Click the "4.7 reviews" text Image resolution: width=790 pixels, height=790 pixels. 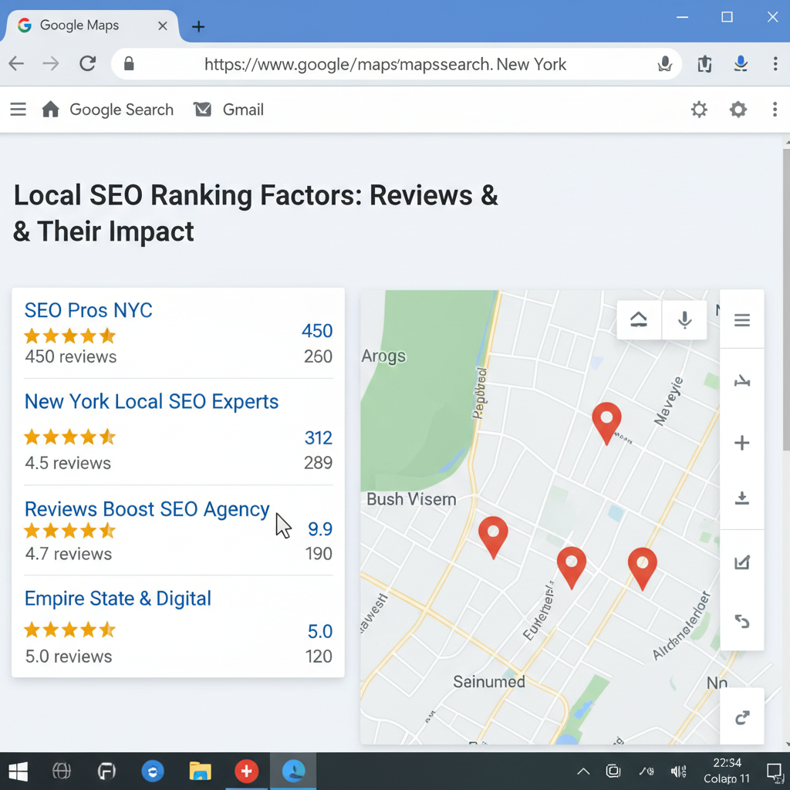click(69, 554)
